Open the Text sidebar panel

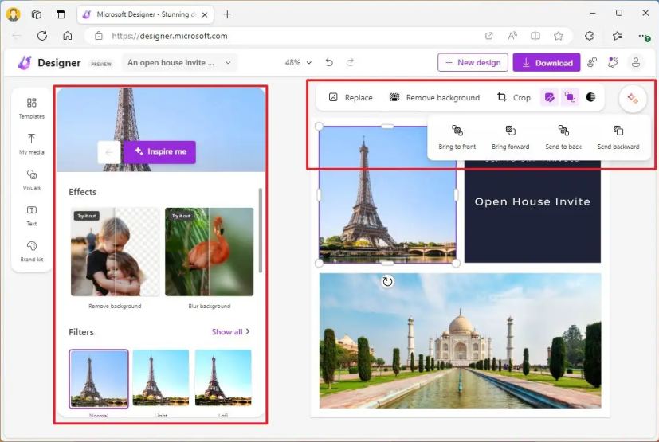32,216
